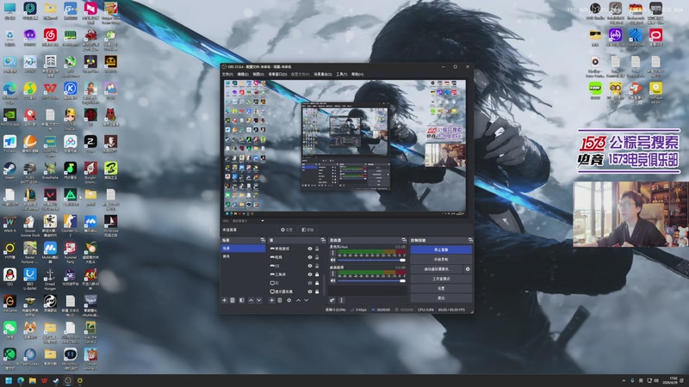Open the 编辑(E) menu in OBS

[243, 74]
